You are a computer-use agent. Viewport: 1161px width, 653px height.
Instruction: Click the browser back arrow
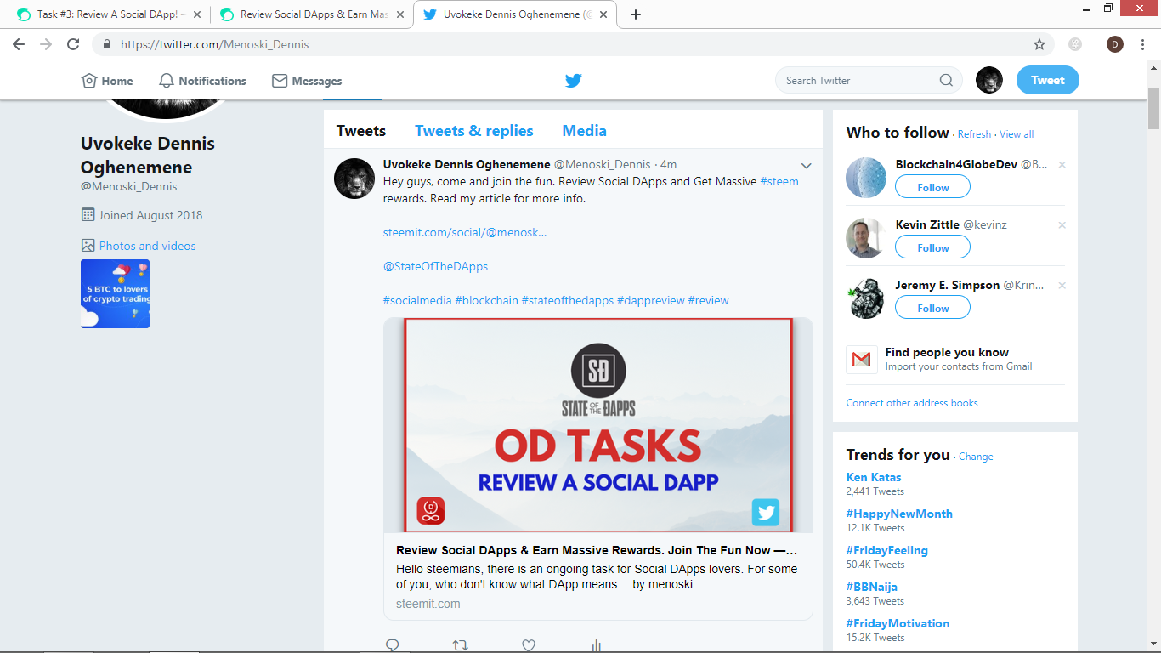(x=19, y=44)
